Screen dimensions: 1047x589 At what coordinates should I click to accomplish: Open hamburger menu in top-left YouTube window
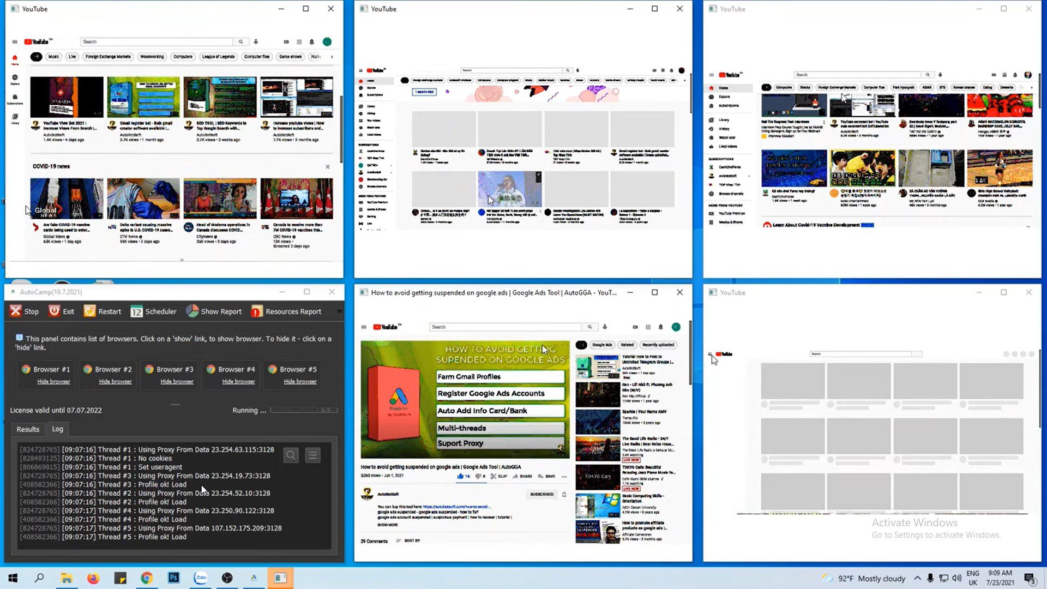pos(15,42)
